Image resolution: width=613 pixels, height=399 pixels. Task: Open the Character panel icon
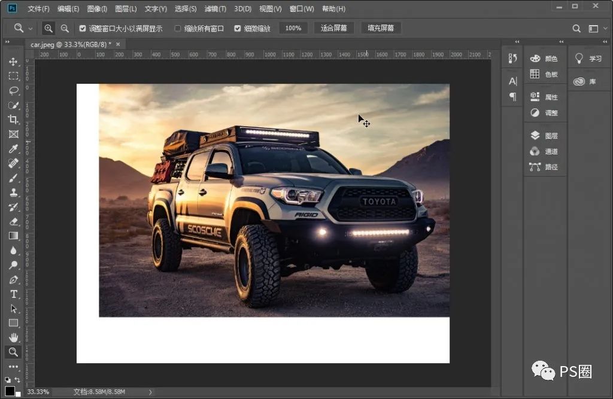[512, 81]
